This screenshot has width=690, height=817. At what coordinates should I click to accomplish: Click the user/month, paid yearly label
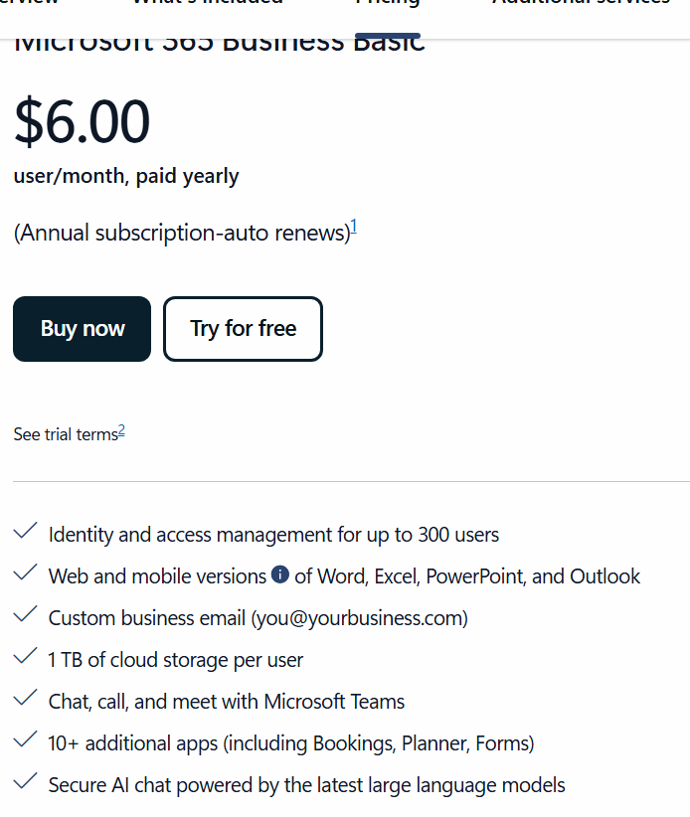(x=126, y=177)
